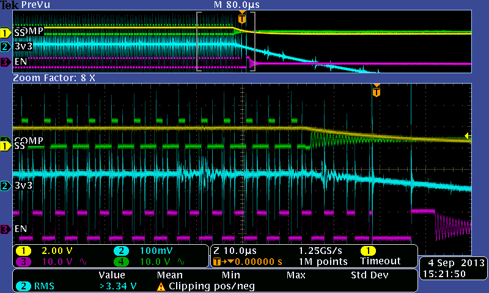Select cyan channel 2 marker in zoomed window

[x=6, y=186]
